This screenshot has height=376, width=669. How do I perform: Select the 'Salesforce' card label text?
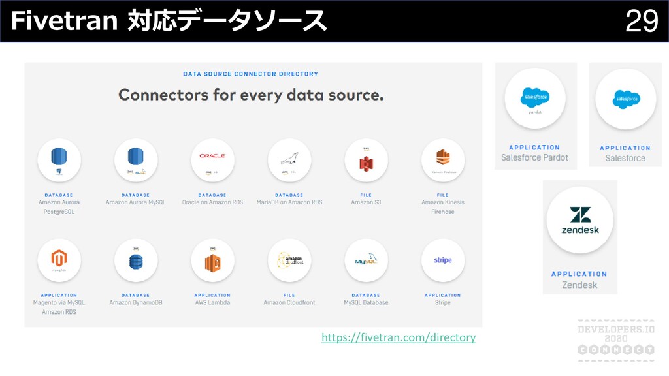tap(625, 158)
